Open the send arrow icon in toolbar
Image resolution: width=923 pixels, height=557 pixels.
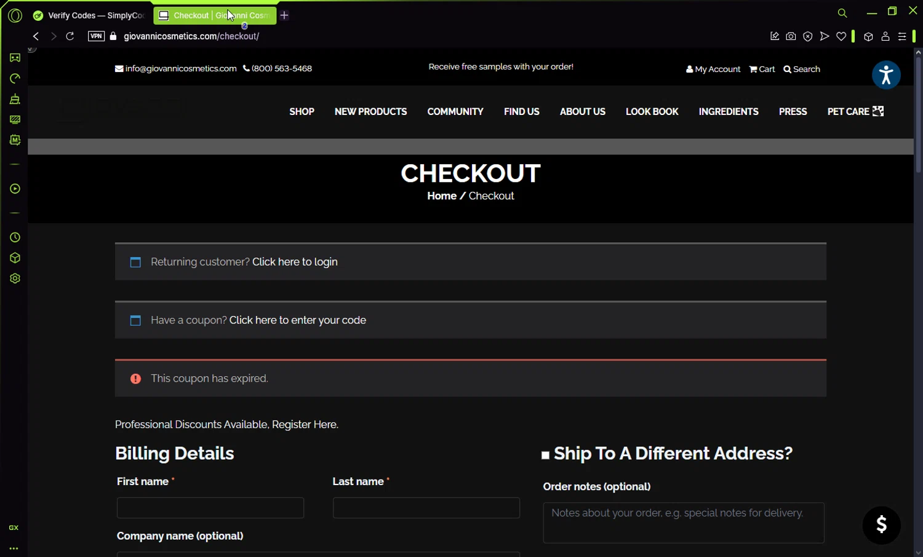pyautogui.click(x=825, y=36)
